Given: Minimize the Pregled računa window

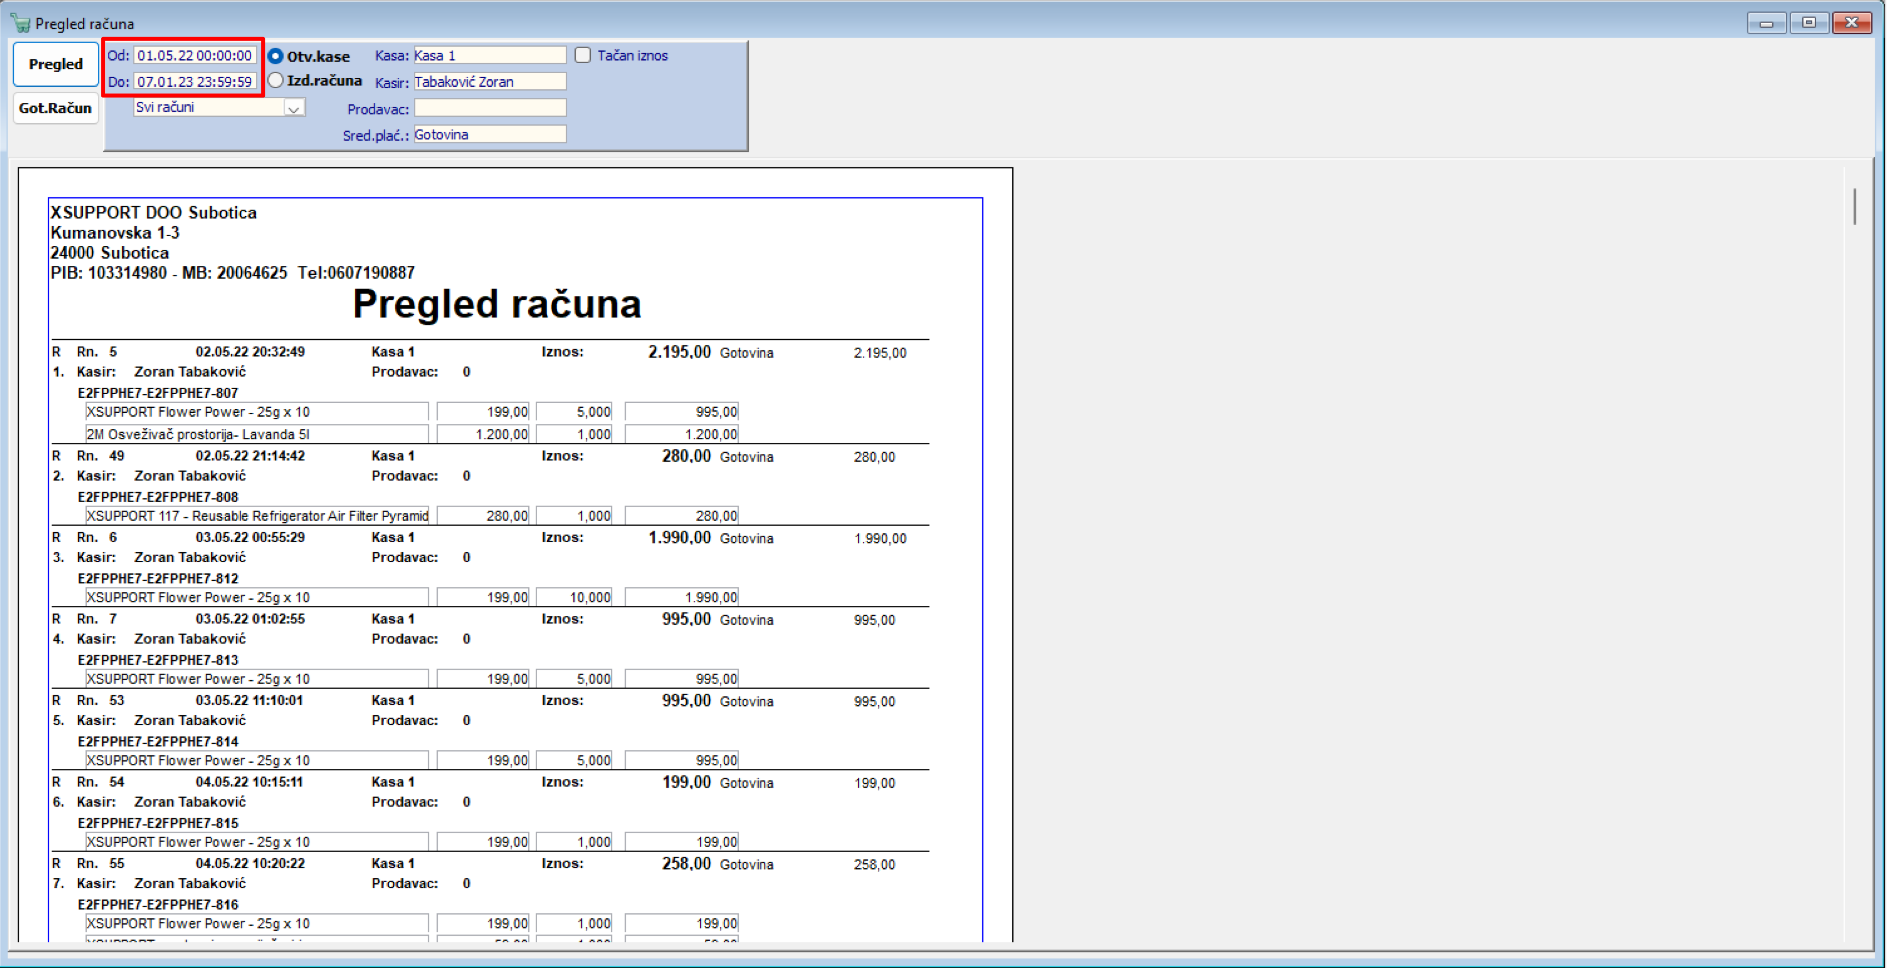Looking at the screenshot, I should (1766, 24).
